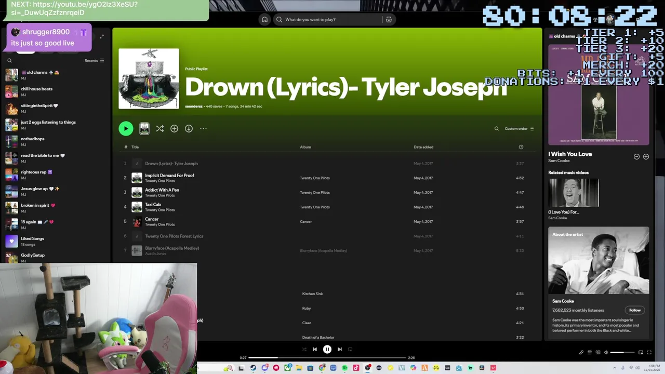Select the track 'Implicit Demand For Proof'
The width and height of the screenshot is (665, 374).
pyautogui.click(x=169, y=176)
